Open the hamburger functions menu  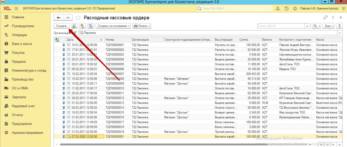[x=16, y=8]
